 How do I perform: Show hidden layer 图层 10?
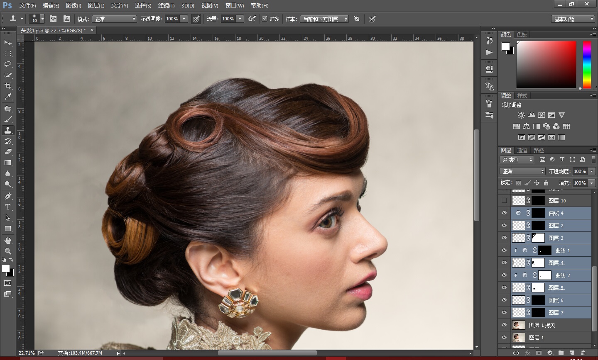[504, 200]
